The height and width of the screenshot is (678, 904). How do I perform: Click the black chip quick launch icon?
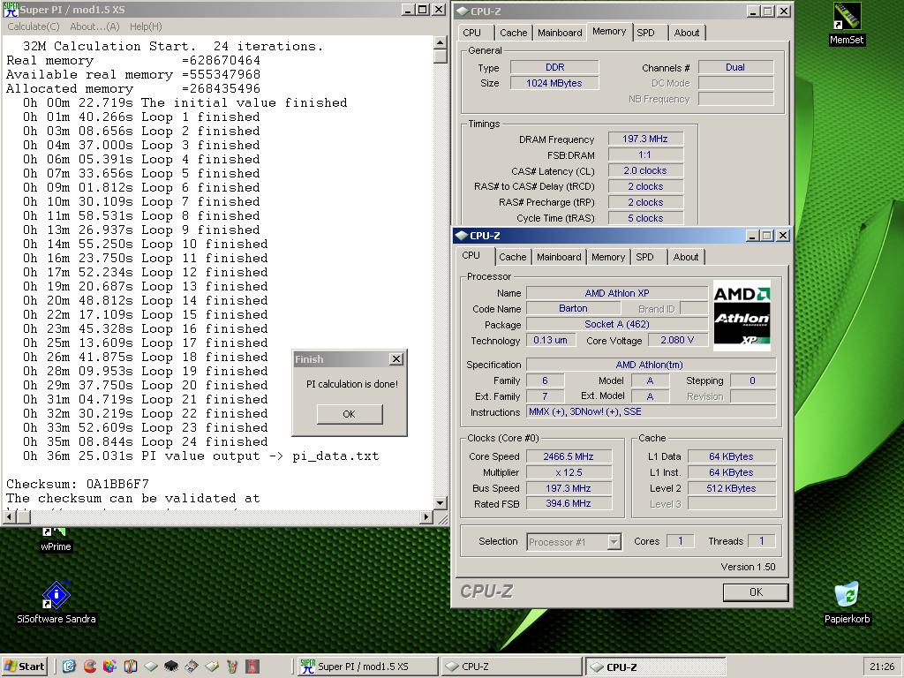(x=171, y=667)
